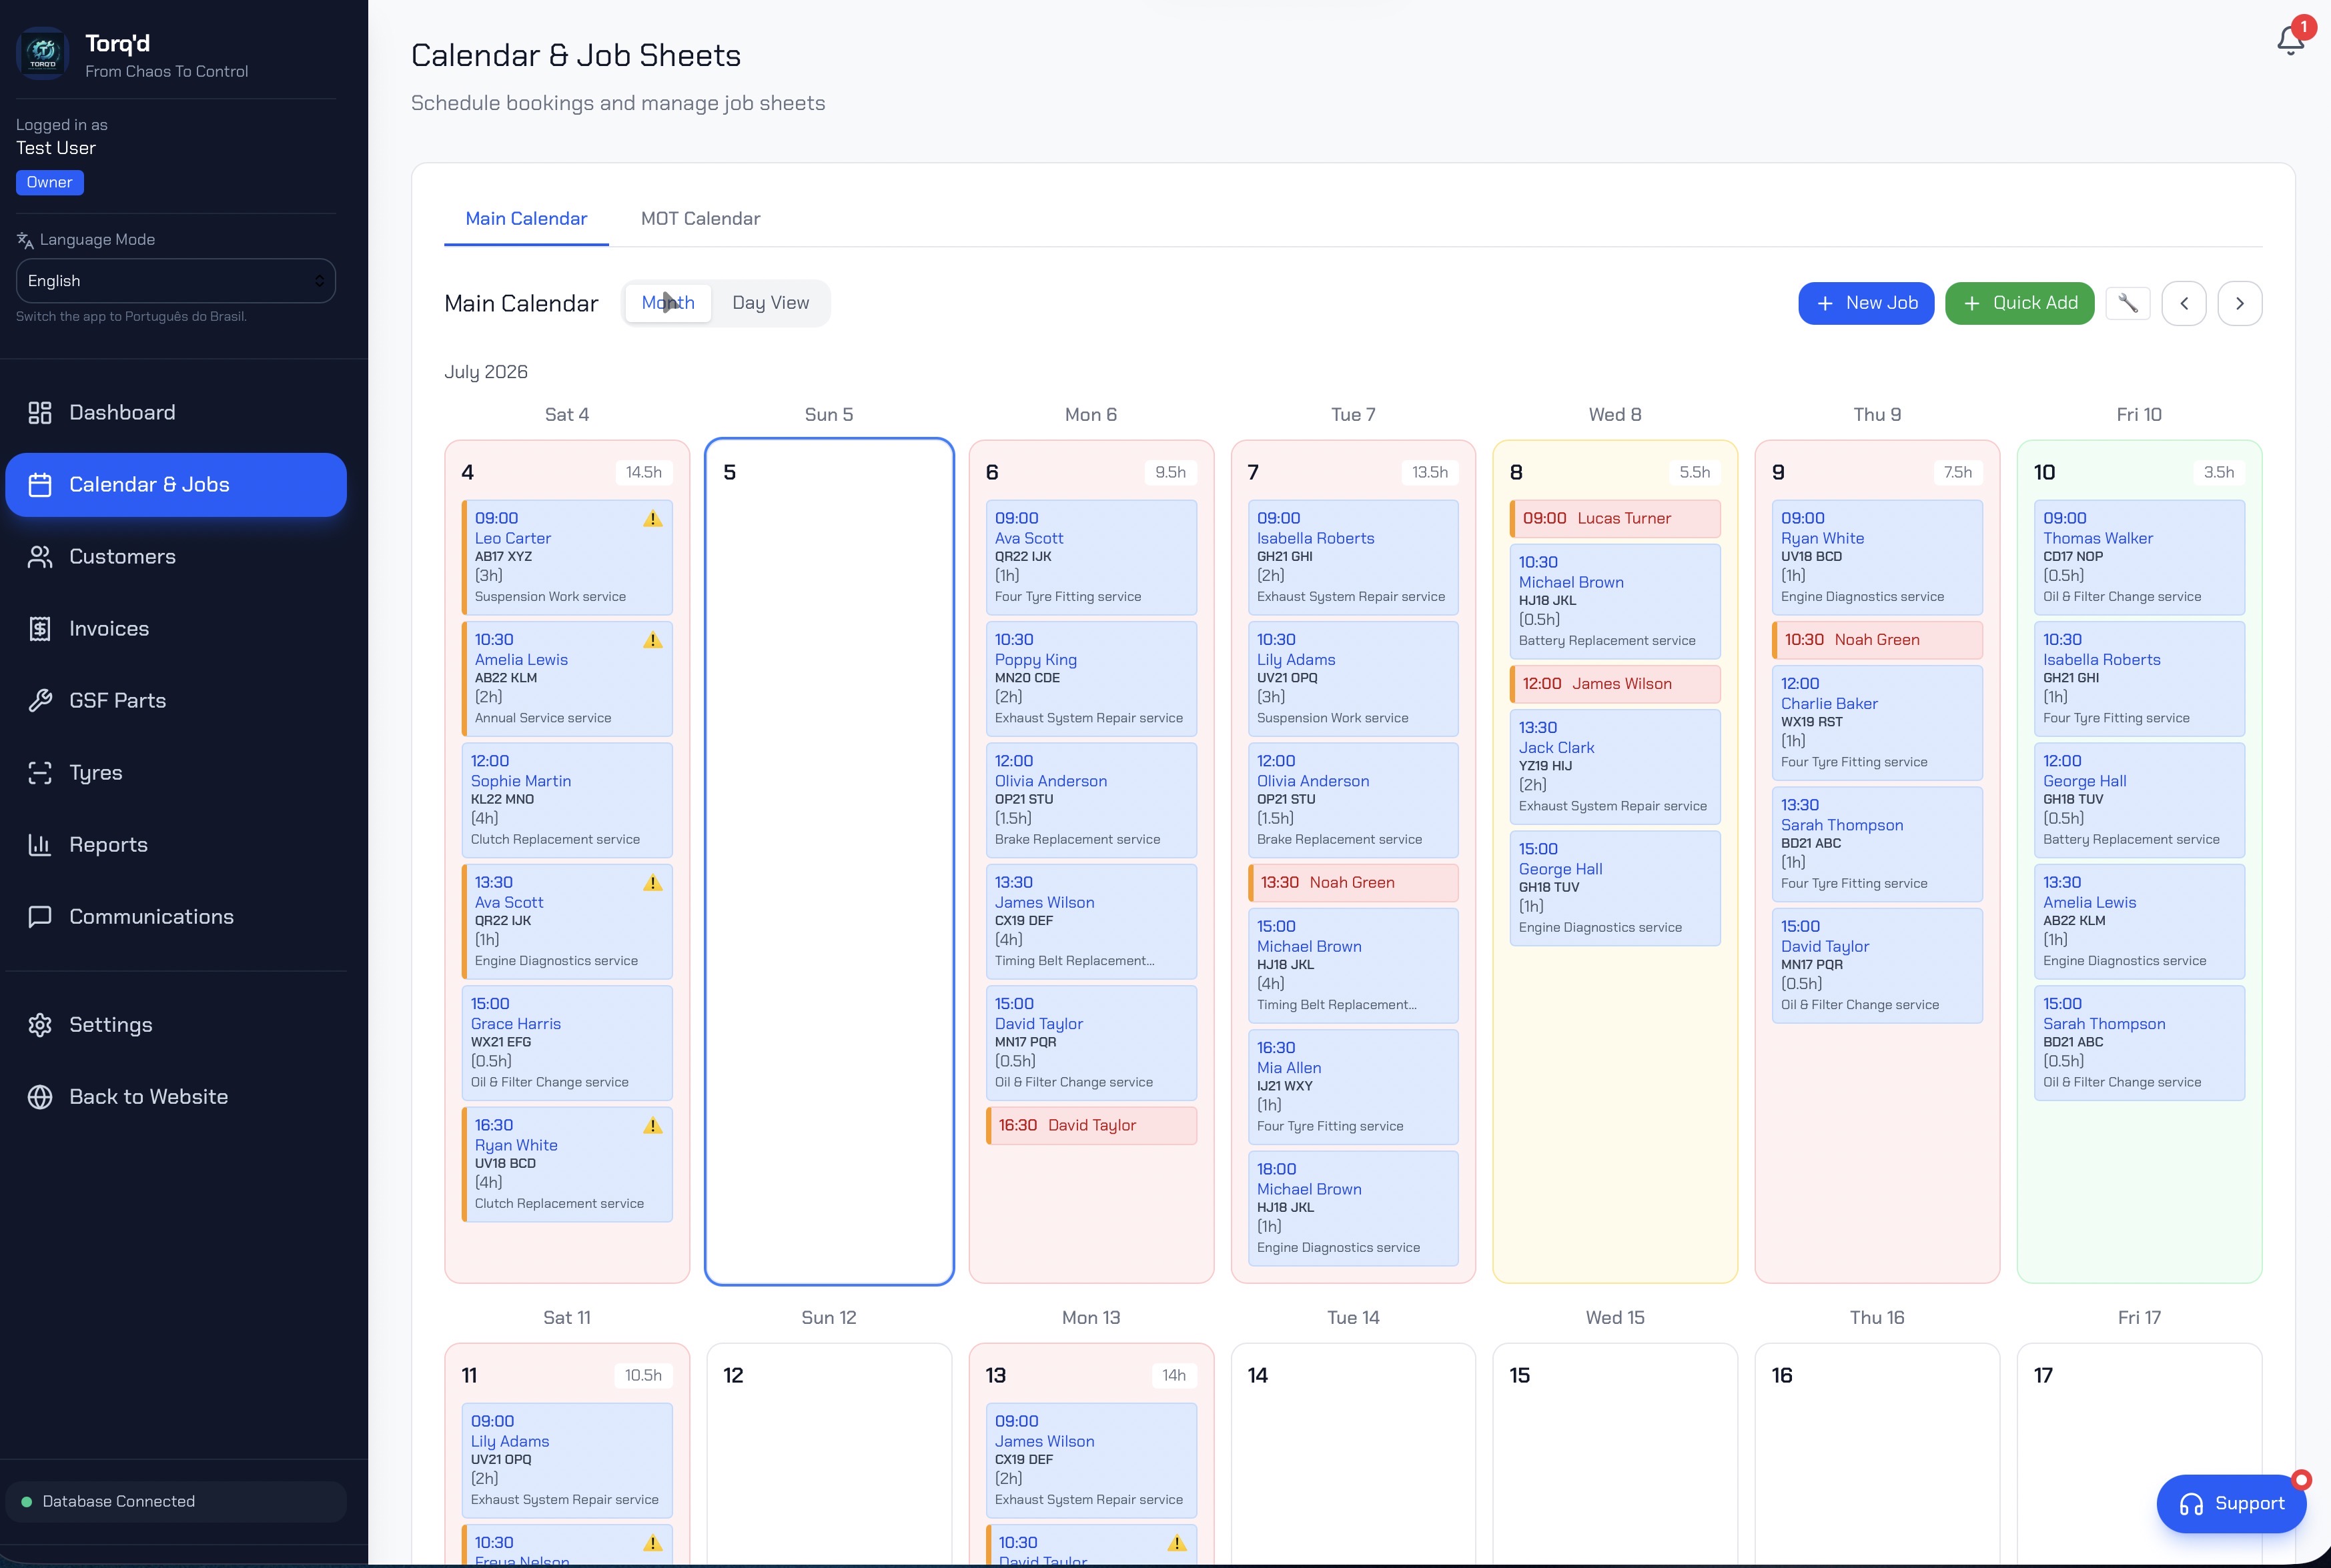The height and width of the screenshot is (1568, 2331).
Task: Open the Language Mode English dropdown
Action: pyautogui.click(x=176, y=281)
